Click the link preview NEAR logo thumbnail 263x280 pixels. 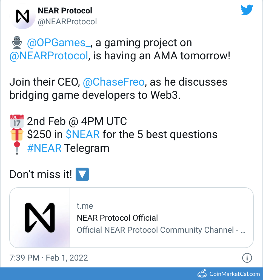pos(40,217)
